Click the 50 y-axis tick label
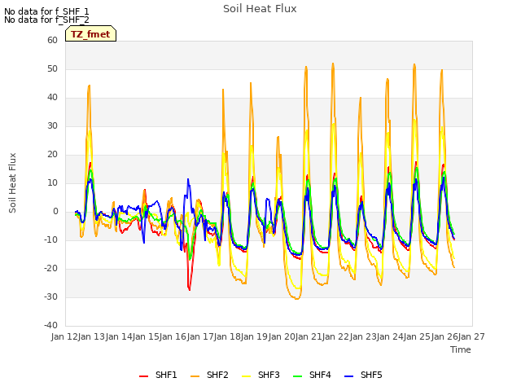521x391 pixels. [x=52, y=68]
